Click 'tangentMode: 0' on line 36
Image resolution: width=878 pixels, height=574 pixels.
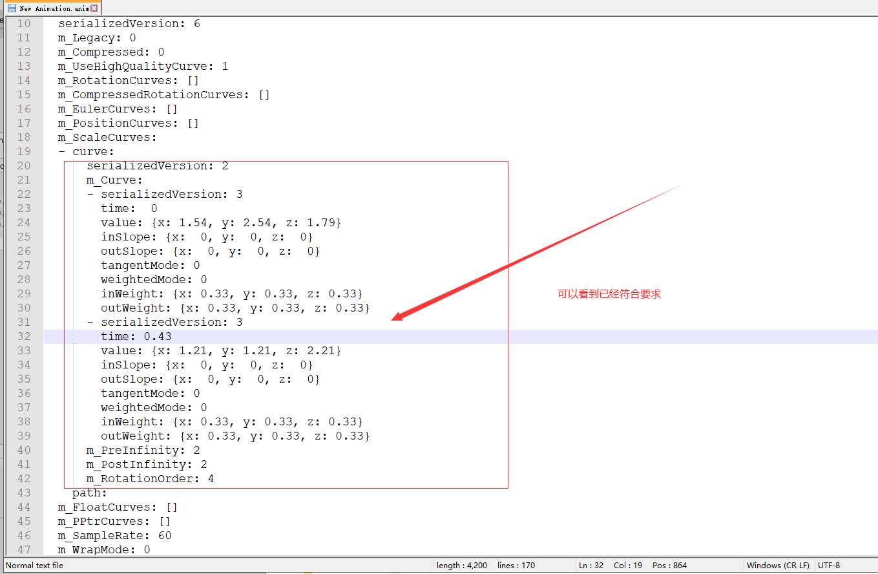pyautogui.click(x=151, y=393)
